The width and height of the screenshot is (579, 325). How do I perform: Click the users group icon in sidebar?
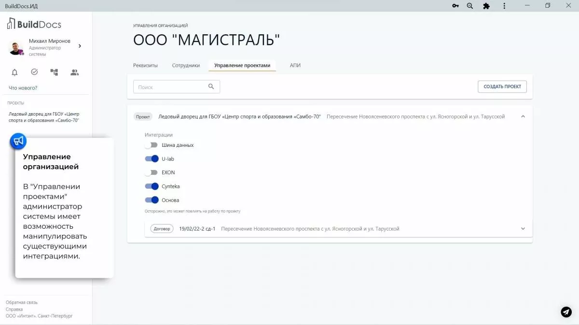coord(74,72)
